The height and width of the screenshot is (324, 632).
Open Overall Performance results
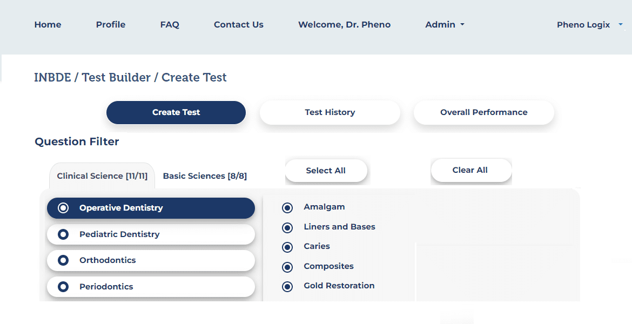click(x=483, y=112)
